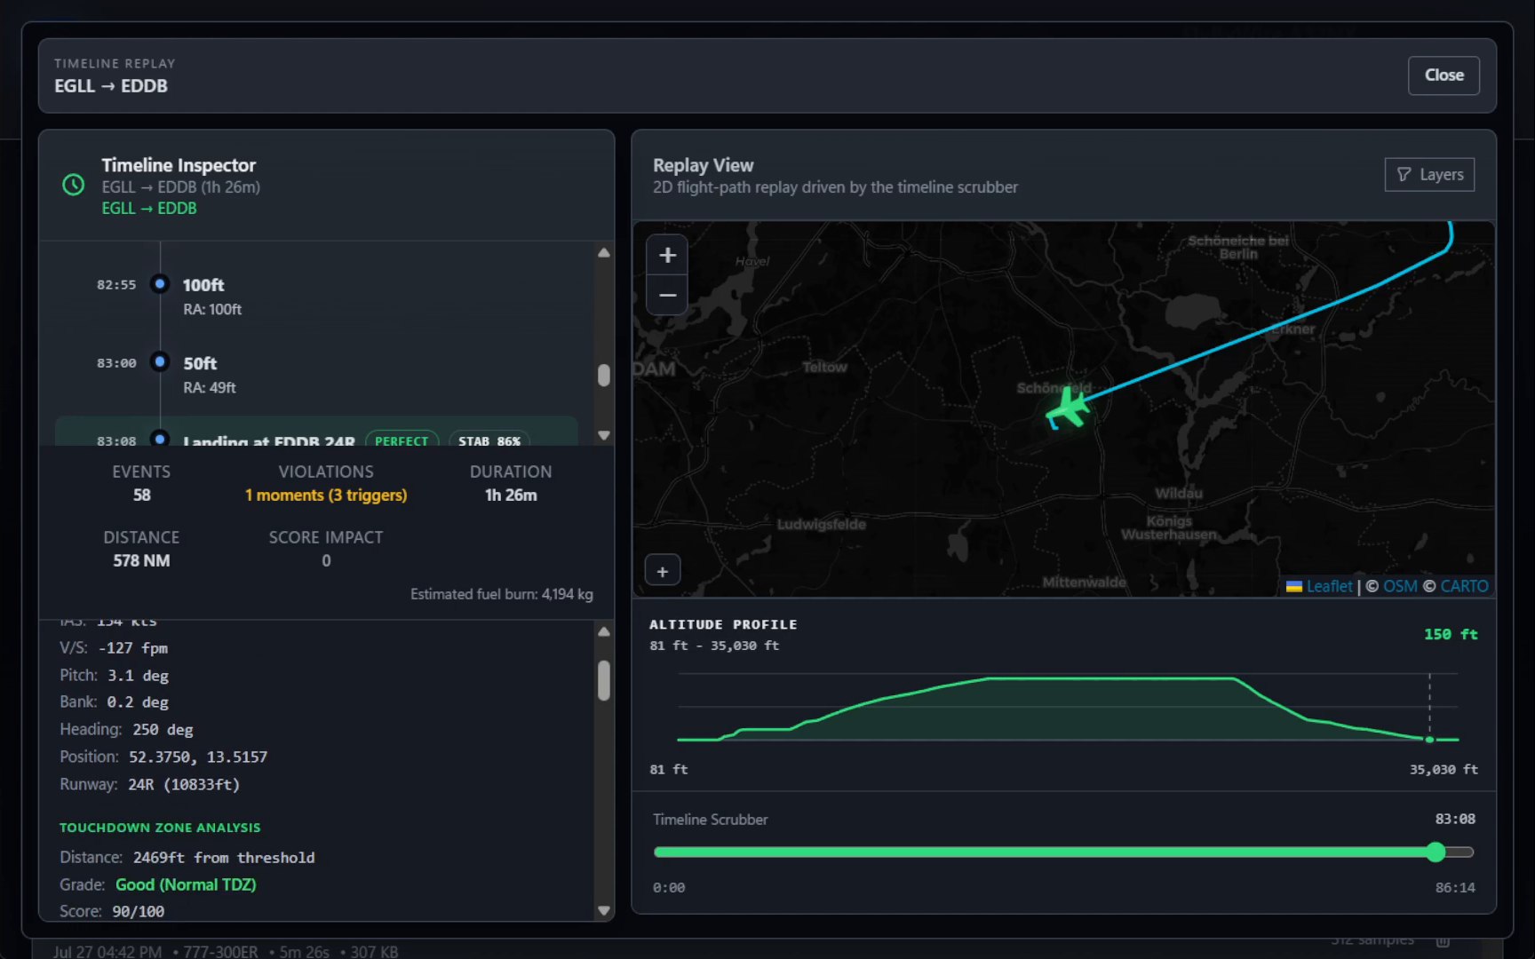This screenshot has height=959, width=1535.
Task: Click the Events count '58'
Action: [x=142, y=495]
